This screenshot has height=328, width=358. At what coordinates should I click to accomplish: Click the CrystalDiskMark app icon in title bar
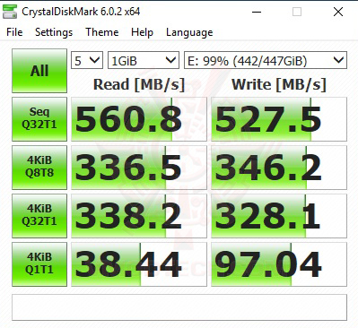click(x=10, y=12)
